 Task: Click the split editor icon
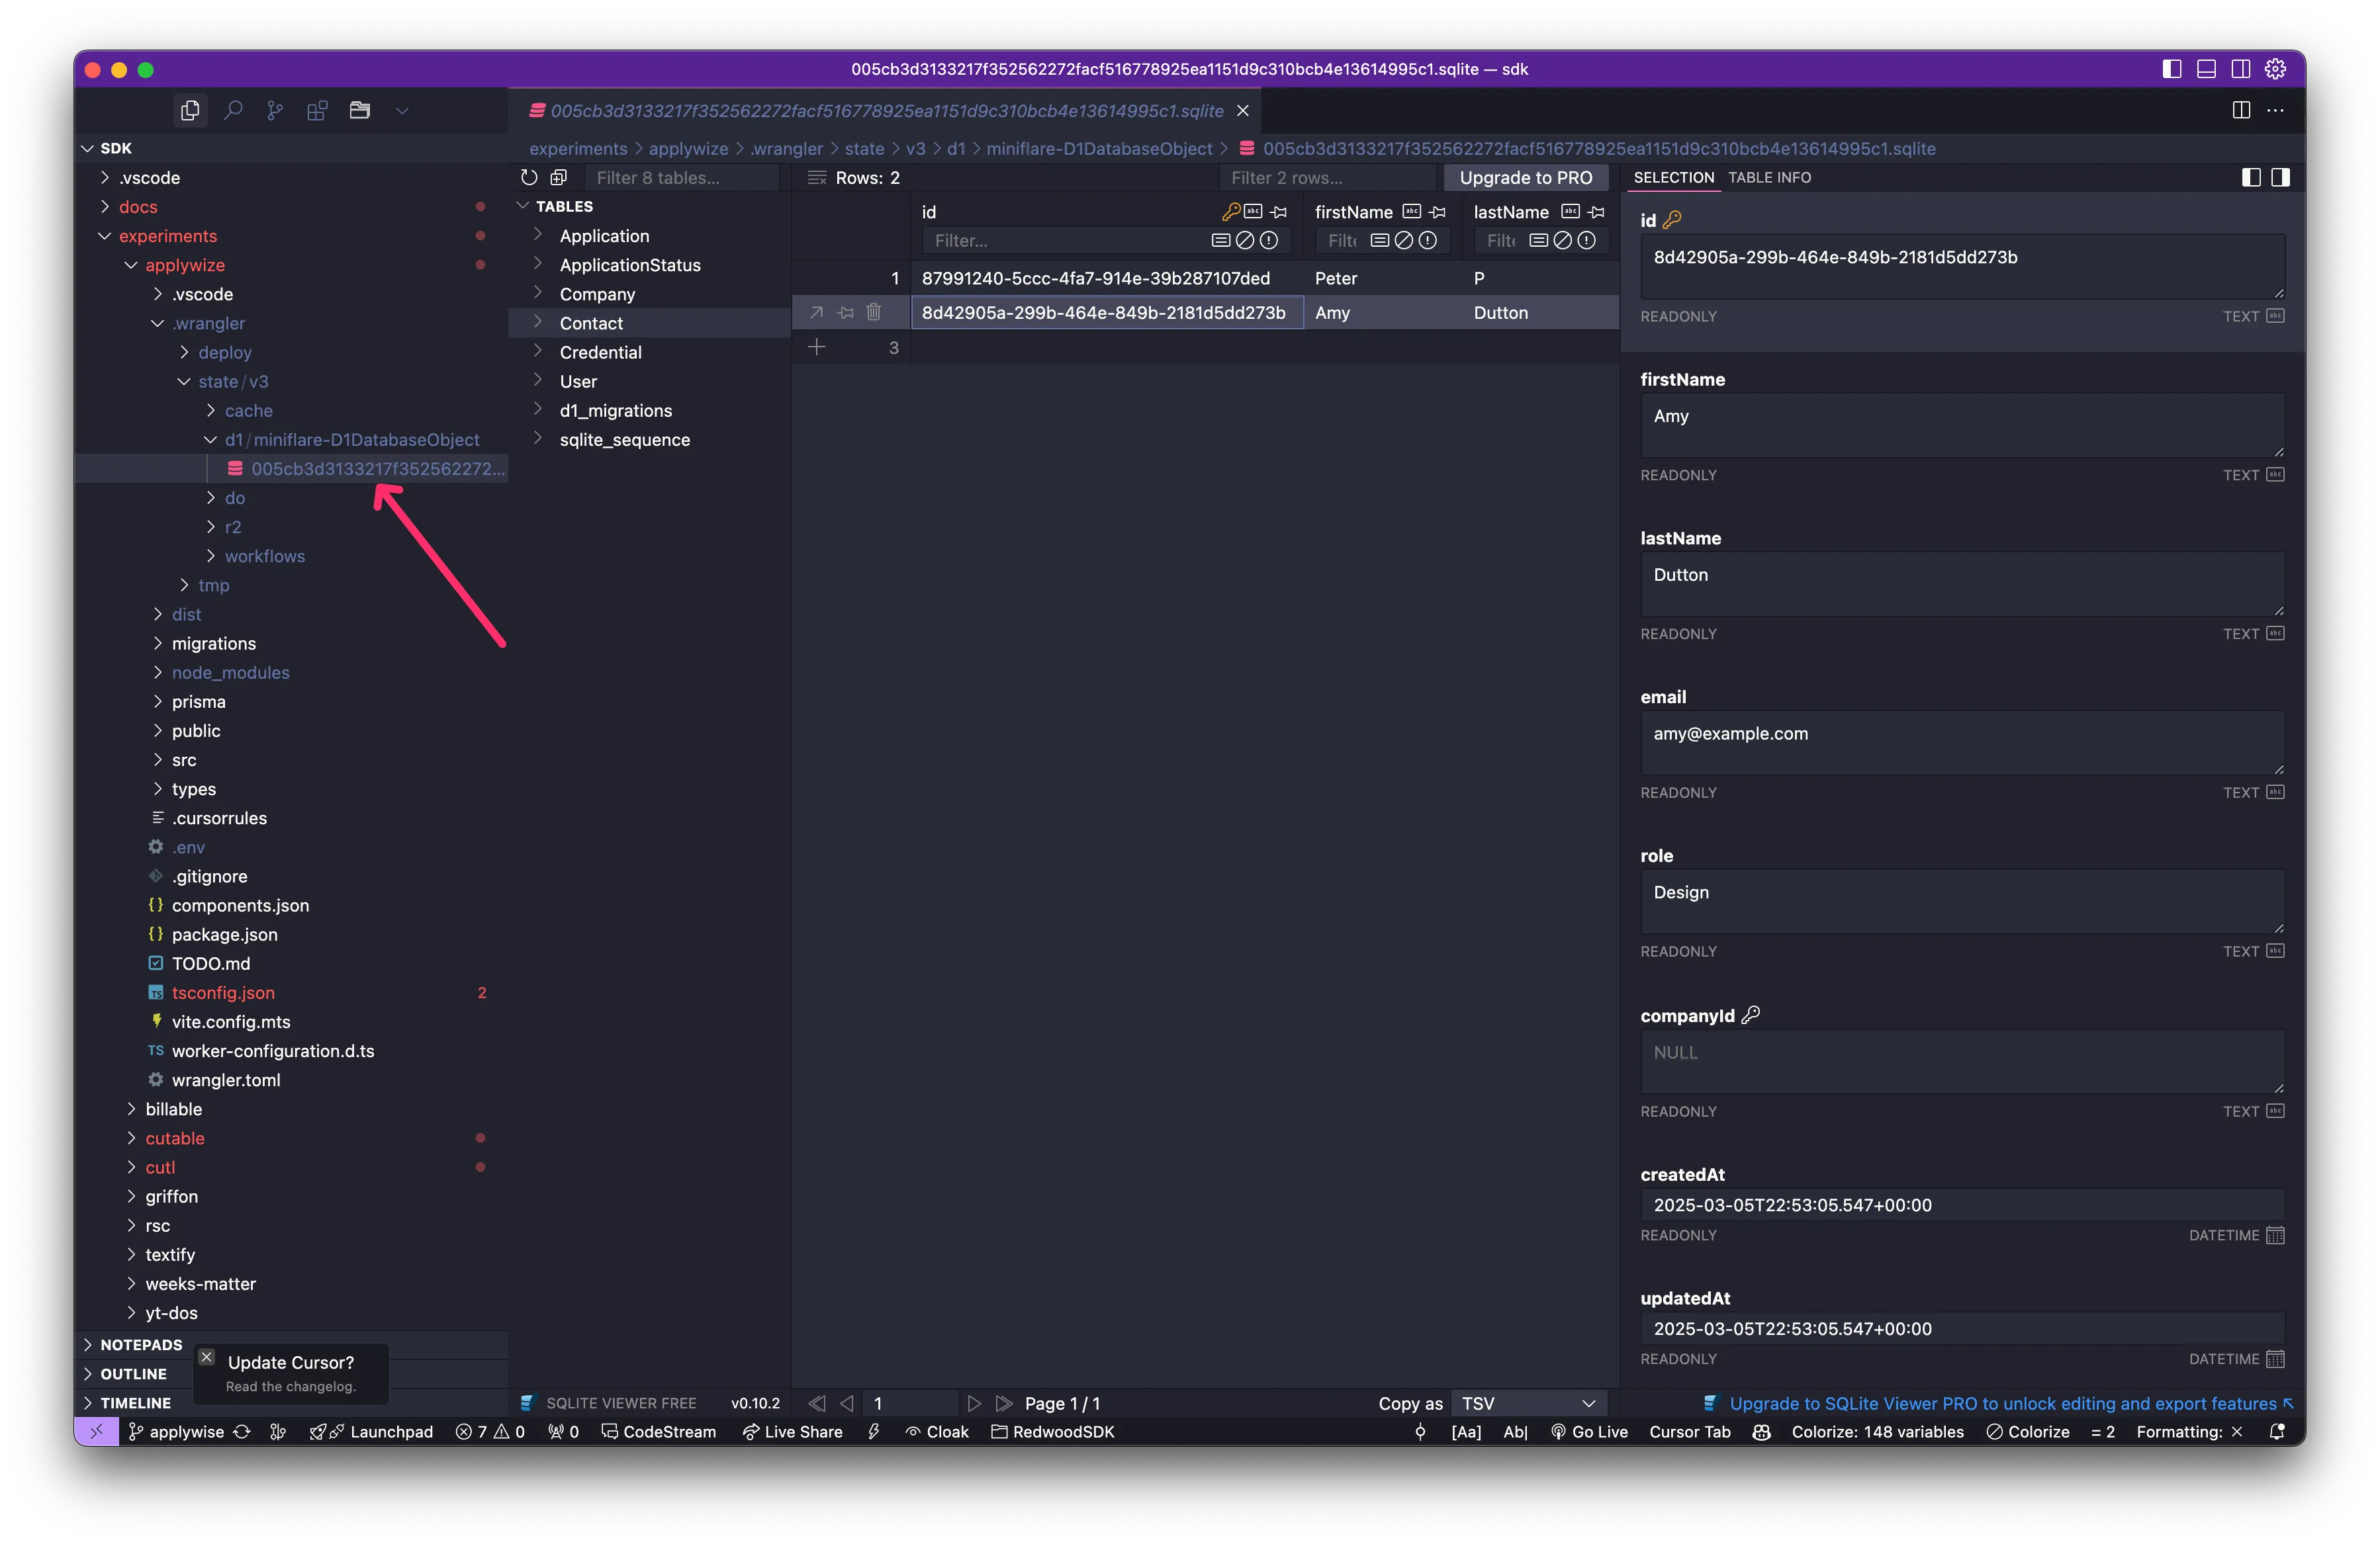tap(2241, 110)
